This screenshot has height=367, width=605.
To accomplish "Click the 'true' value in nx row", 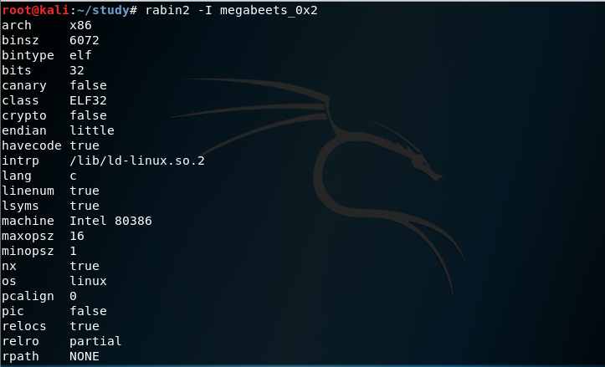I will [85, 266].
